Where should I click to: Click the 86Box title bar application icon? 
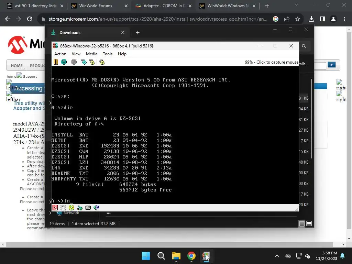[55, 46]
